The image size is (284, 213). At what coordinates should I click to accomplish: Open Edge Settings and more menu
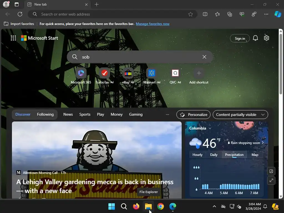pos(266,14)
